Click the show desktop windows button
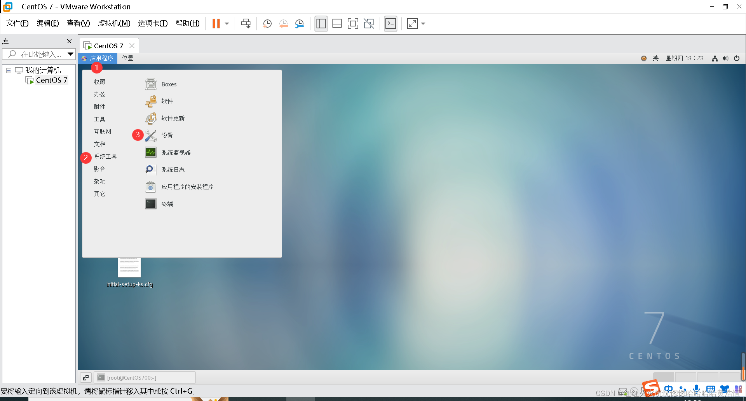 86,378
